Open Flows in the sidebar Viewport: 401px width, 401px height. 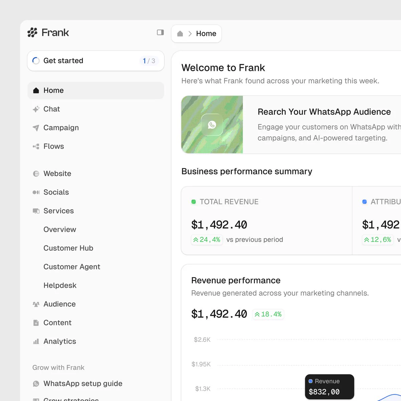click(96, 146)
